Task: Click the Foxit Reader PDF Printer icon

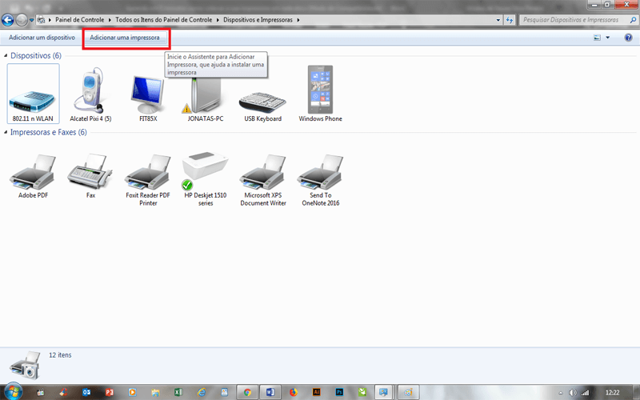Action: (x=148, y=172)
